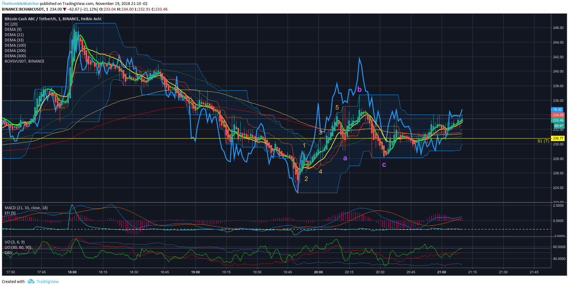Image resolution: width=569 pixels, height=287 pixels.
Task: Click the yellow 230.77 price tag
Action: (558, 138)
